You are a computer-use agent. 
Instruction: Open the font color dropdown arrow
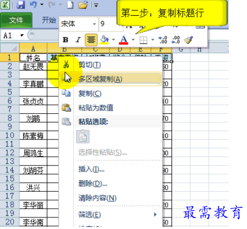[133, 40]
